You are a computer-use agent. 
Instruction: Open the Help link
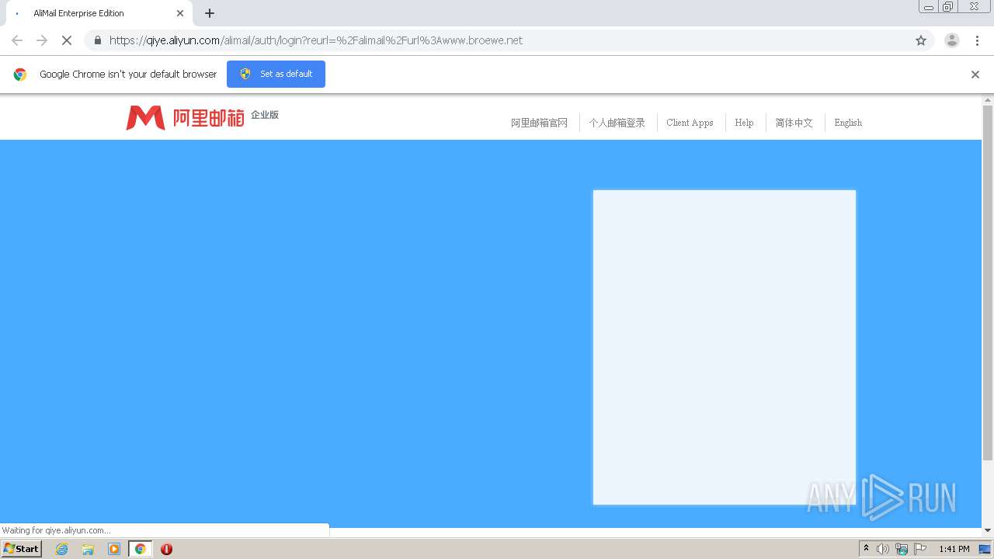click(744, 123)
